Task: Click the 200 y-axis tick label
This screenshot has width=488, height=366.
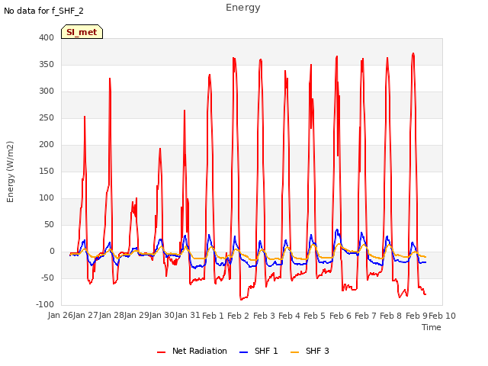Action: click(x=47, y=144)
